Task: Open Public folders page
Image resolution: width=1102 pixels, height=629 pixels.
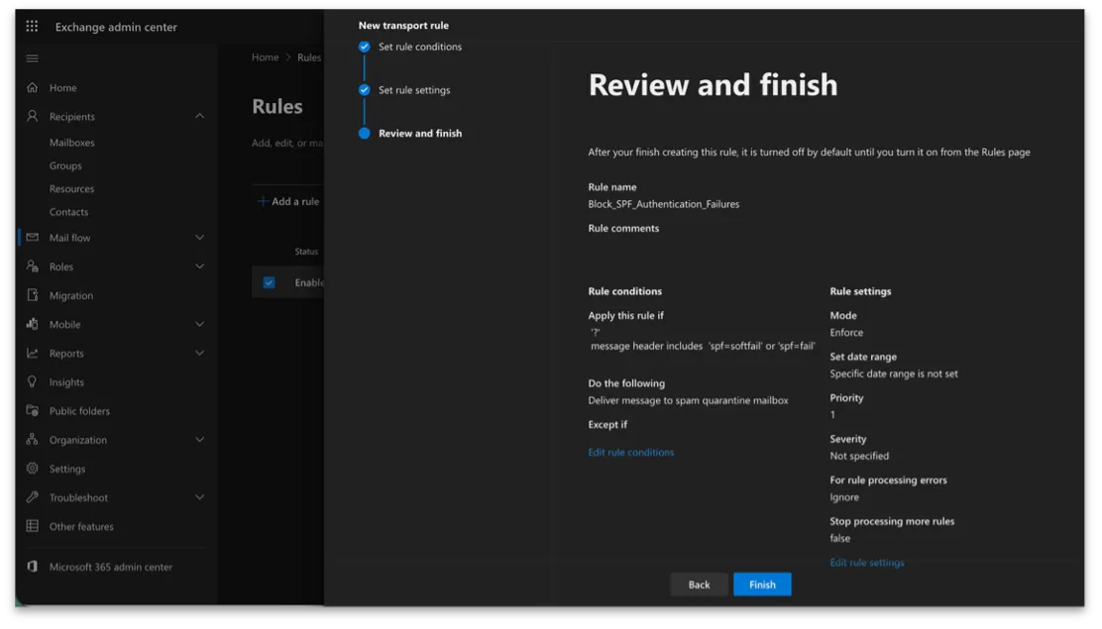Action: pyautogui.click(x=79, y=411)
